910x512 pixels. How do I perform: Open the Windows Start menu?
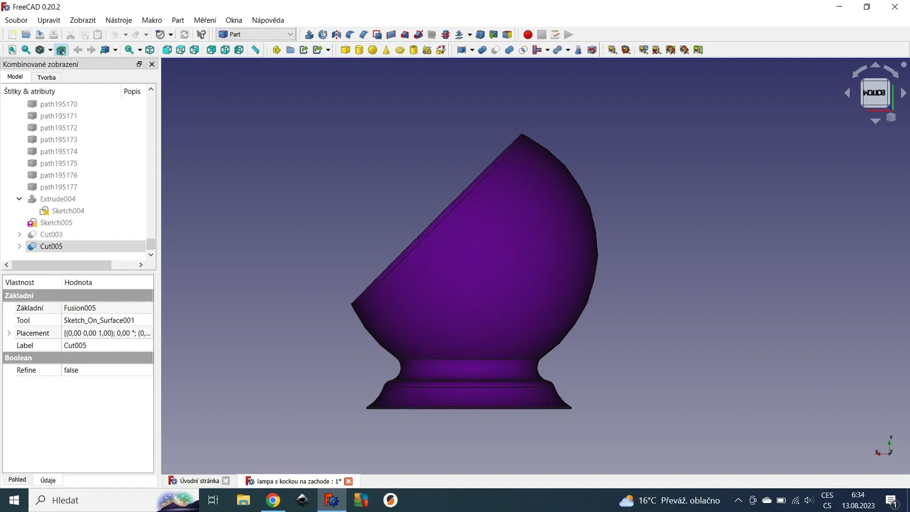pyautogui.click(x=14, y=501)
